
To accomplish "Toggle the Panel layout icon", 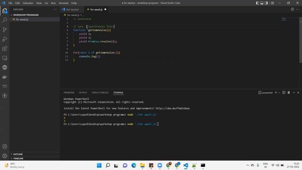I will (262, 3).
